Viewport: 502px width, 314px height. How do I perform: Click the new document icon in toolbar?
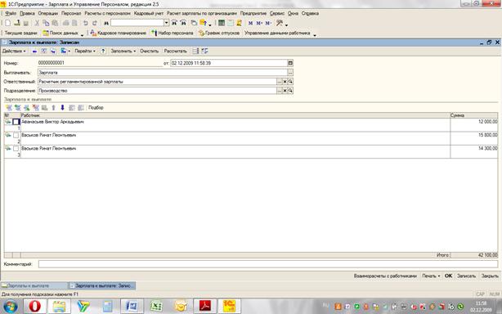7,23
